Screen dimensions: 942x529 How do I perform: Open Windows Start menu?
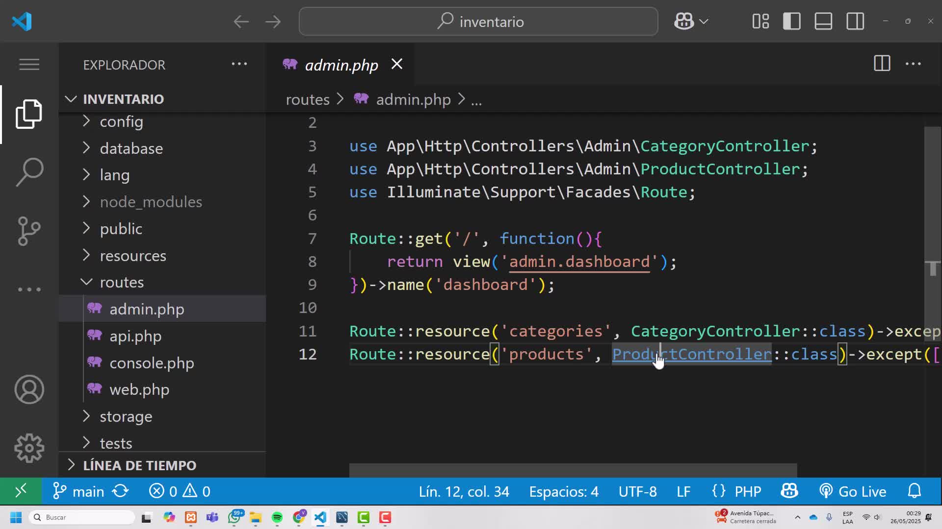[x=16, y=517]
